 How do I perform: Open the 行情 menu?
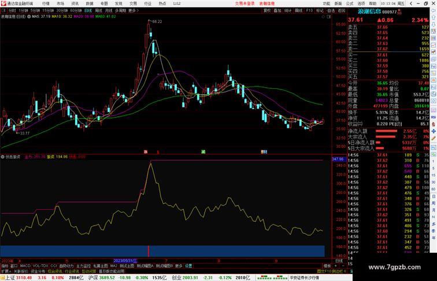pos(46,3)
